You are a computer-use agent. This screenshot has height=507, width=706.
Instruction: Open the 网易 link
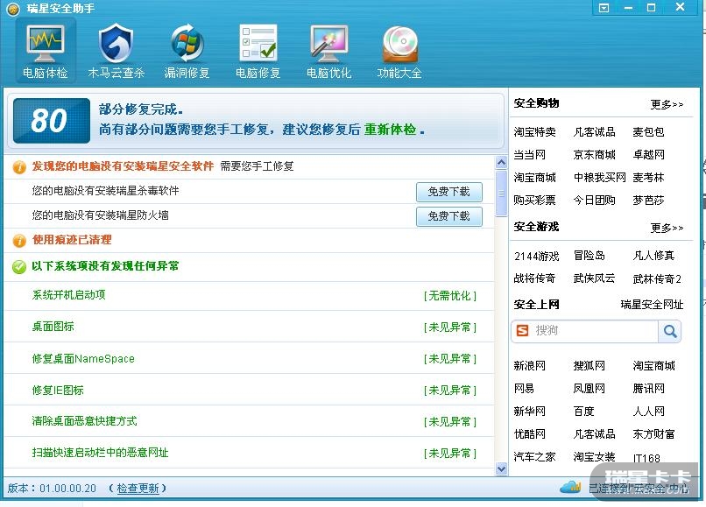click(x=524, y=389)
